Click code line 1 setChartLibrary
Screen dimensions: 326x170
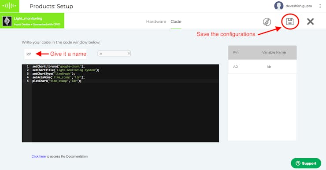[59, 66]
